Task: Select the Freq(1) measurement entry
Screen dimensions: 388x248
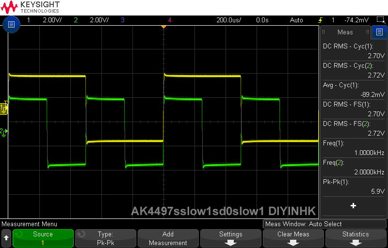Action: pos(354,148)
